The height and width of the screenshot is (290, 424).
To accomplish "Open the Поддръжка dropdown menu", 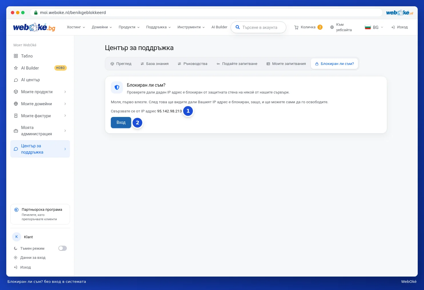I will (159, 27).
